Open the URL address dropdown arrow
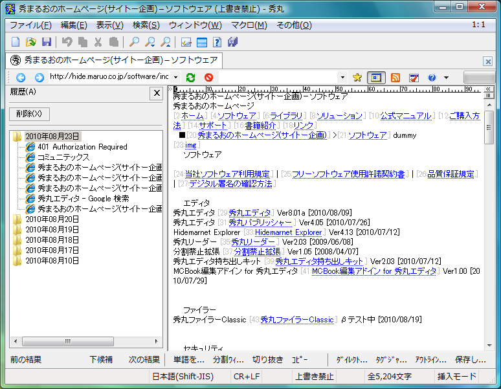This screenshot has height=389, width=501. pos(175,77)
